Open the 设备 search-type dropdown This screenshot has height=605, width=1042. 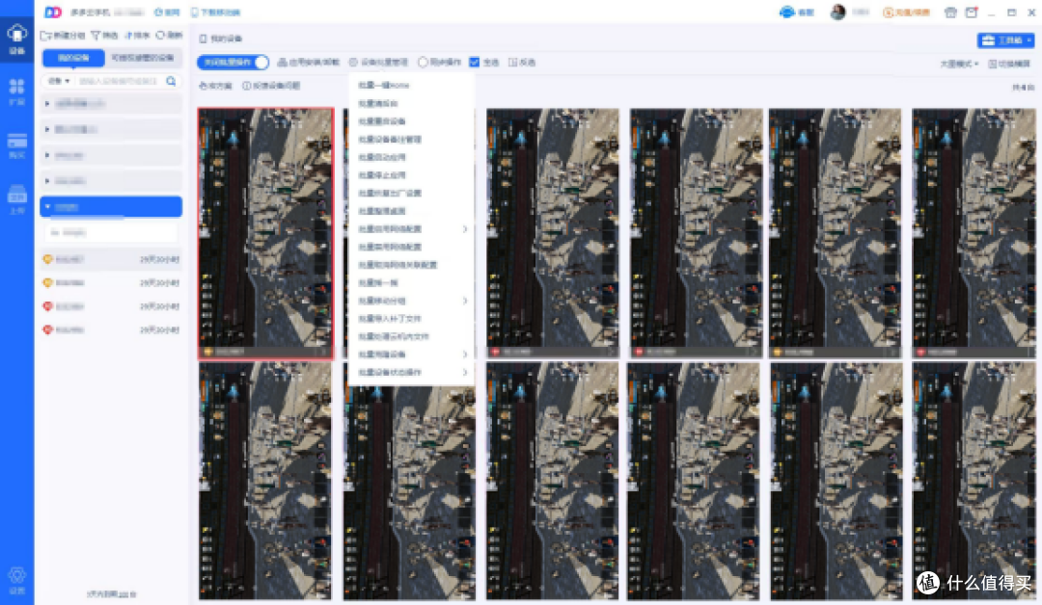(x=59, y=81)
